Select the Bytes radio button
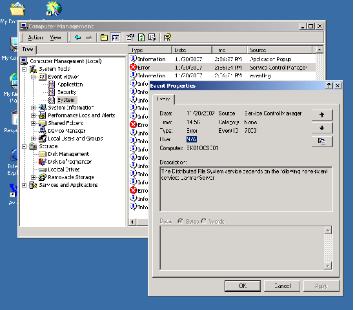 [180, 221]
